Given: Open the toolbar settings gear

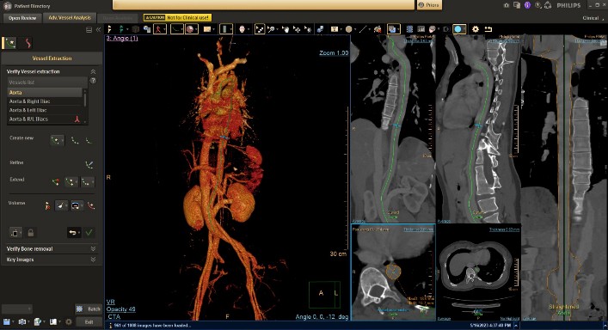Looking at the screenshot, I should pos(476,29).
